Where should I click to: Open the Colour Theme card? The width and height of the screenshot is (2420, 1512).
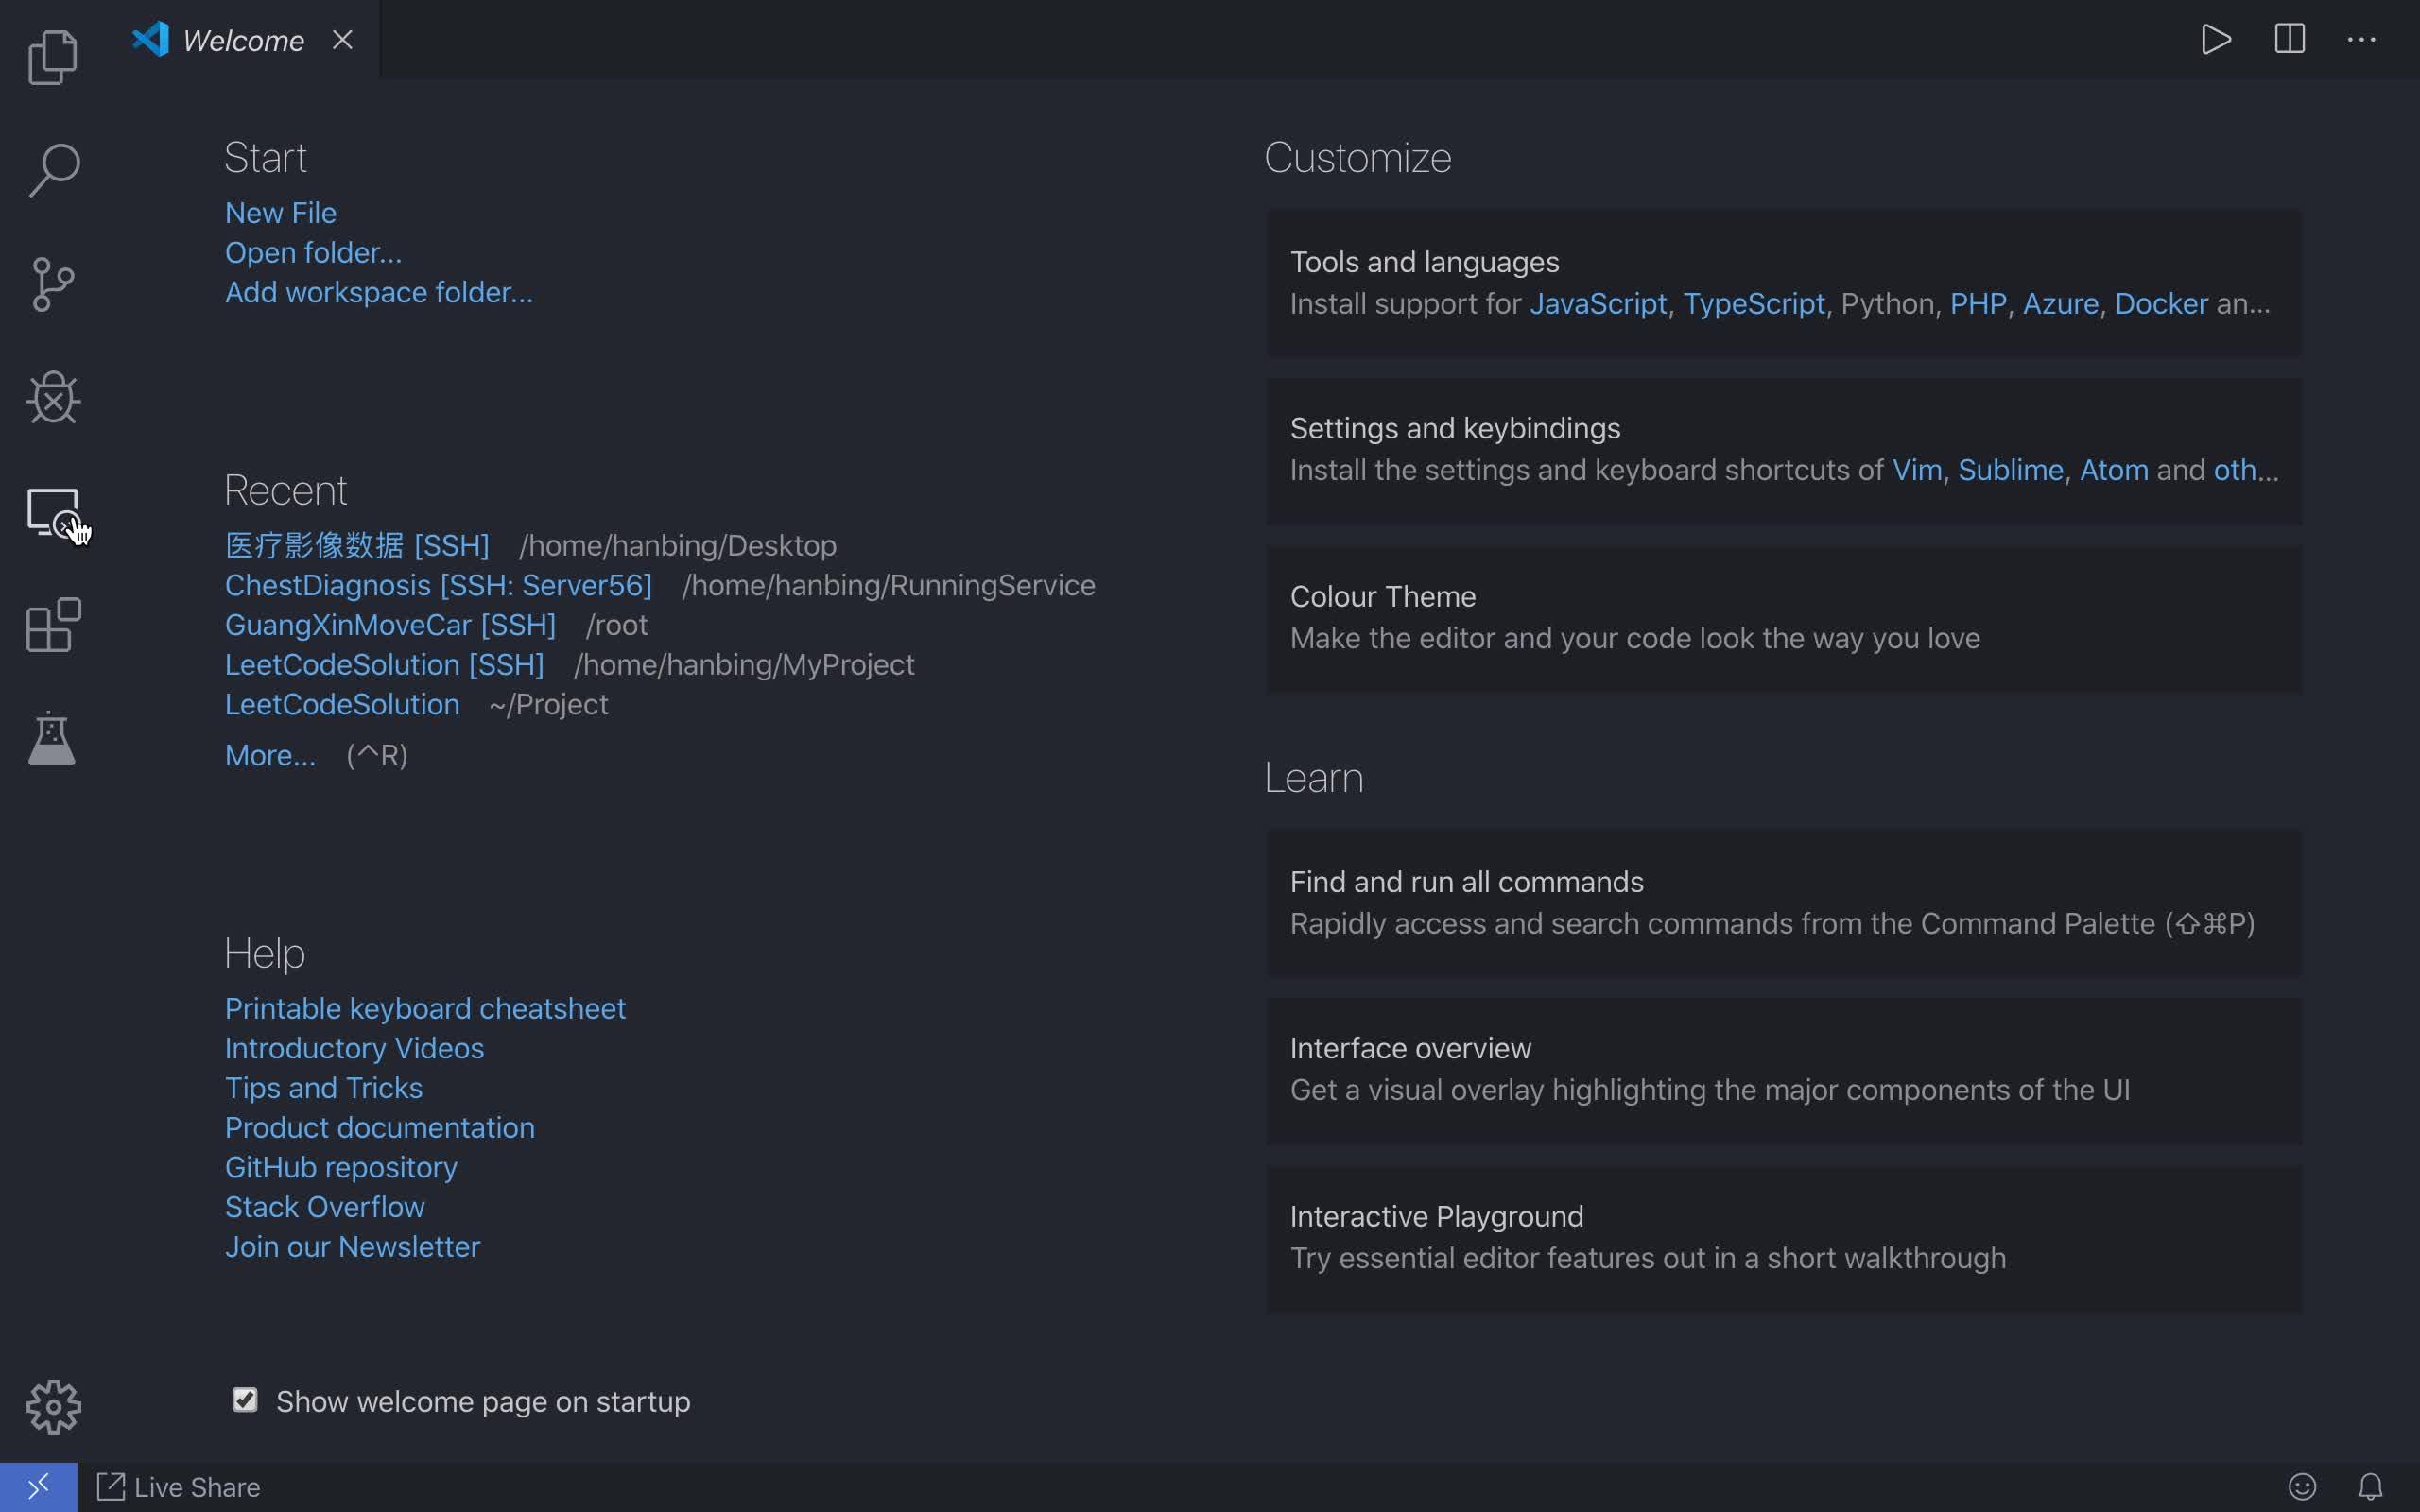tap(1784, 619)
